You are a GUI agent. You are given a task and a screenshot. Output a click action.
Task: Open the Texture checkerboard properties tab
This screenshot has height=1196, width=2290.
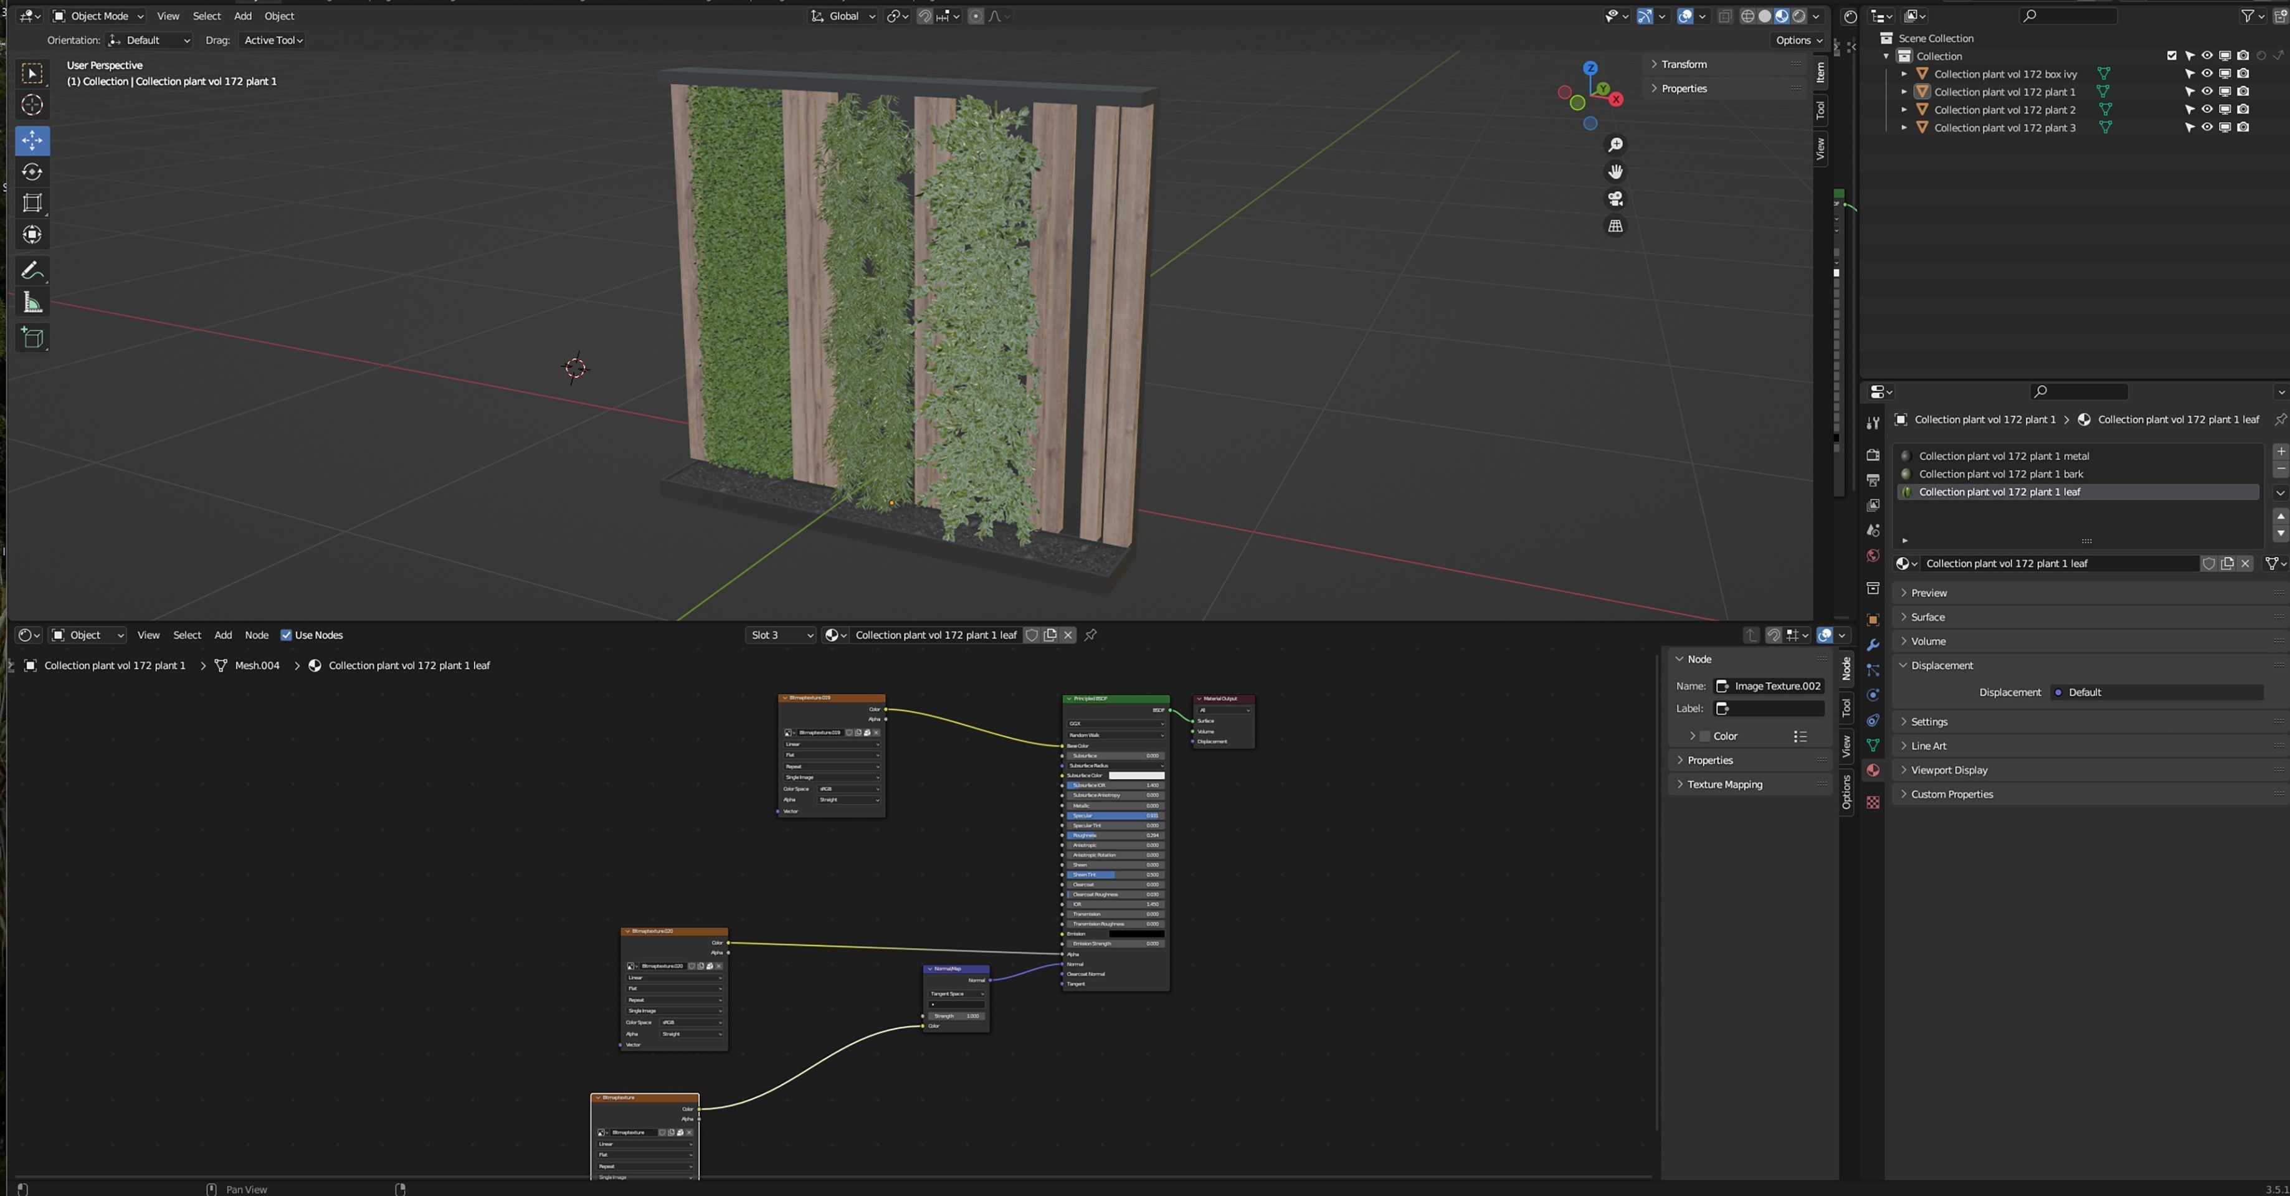[x=1873, y=802]
